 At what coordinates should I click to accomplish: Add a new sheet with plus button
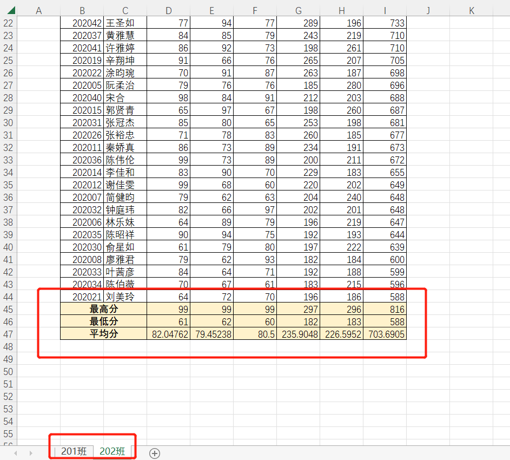[155, 453]
